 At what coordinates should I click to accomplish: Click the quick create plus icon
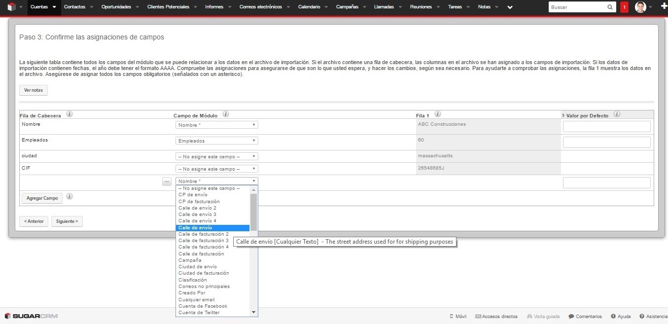click(x=663, y=7)
